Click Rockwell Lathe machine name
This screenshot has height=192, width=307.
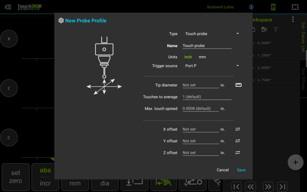coord(220,7)
